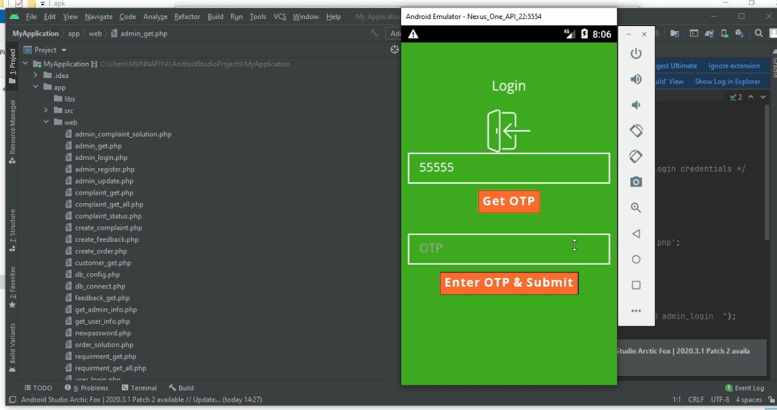Image resolution: width=777 pixels, height=410 pixels.
Task: Take emulator screenshot with camera icon
Action: point(635,182)
